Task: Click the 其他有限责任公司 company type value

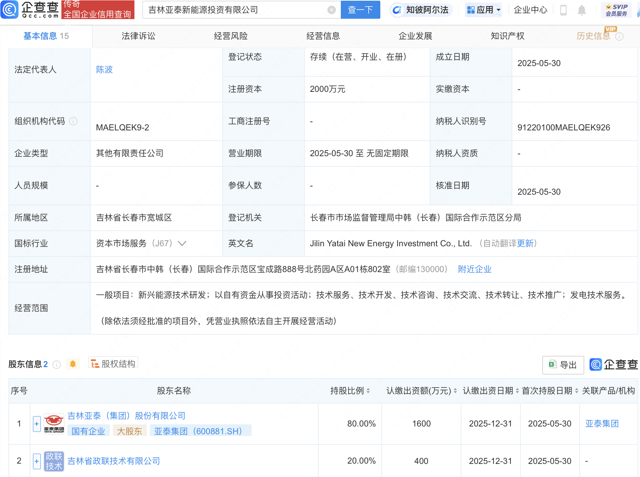Action: [x=130, y=153]
